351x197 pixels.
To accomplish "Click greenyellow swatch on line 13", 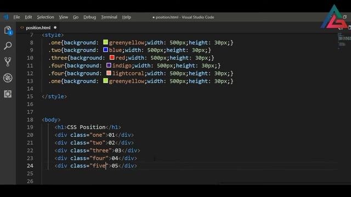I will (x=105, y=80).
